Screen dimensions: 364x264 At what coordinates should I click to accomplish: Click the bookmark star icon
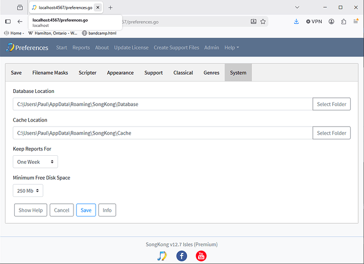coord(263,22)
